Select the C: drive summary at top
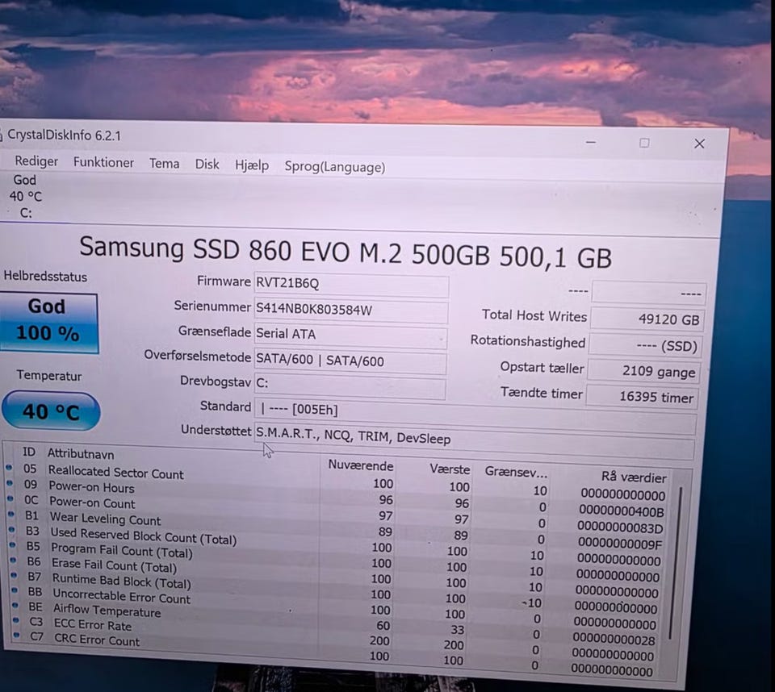 point(25,197)
